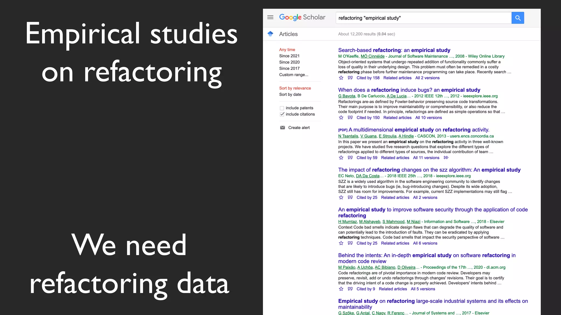Viewport: 561px width, 315px height.
Task: Cite the SZZ algorithm empirical study article
Action: click(350, 197)
